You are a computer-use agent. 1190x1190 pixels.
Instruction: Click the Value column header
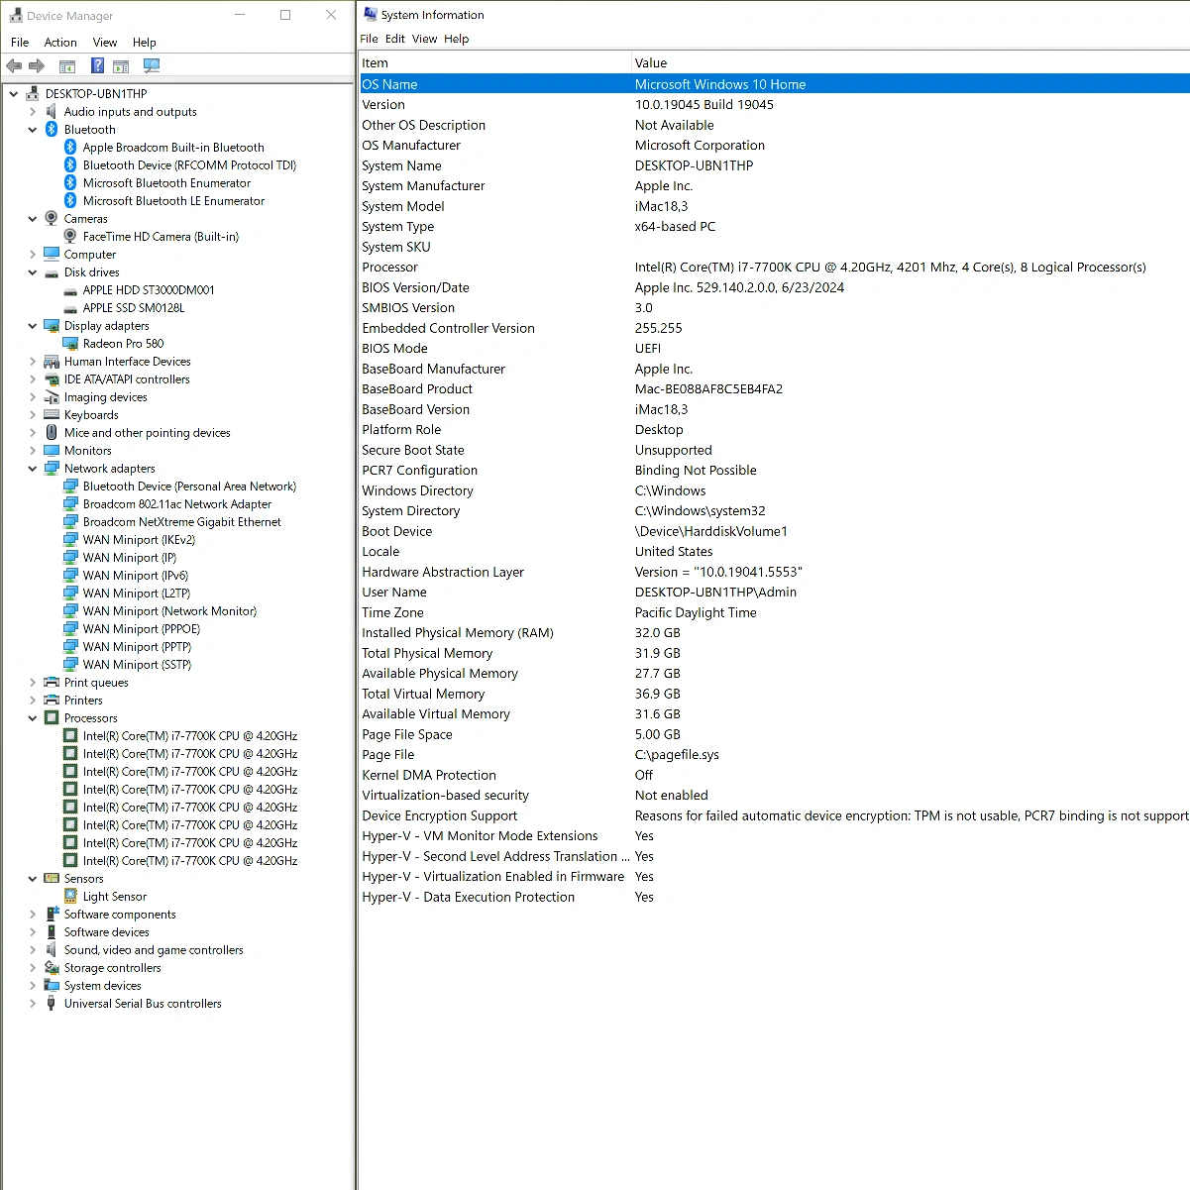911,63
